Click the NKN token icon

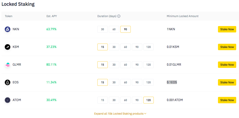[7, 29]
